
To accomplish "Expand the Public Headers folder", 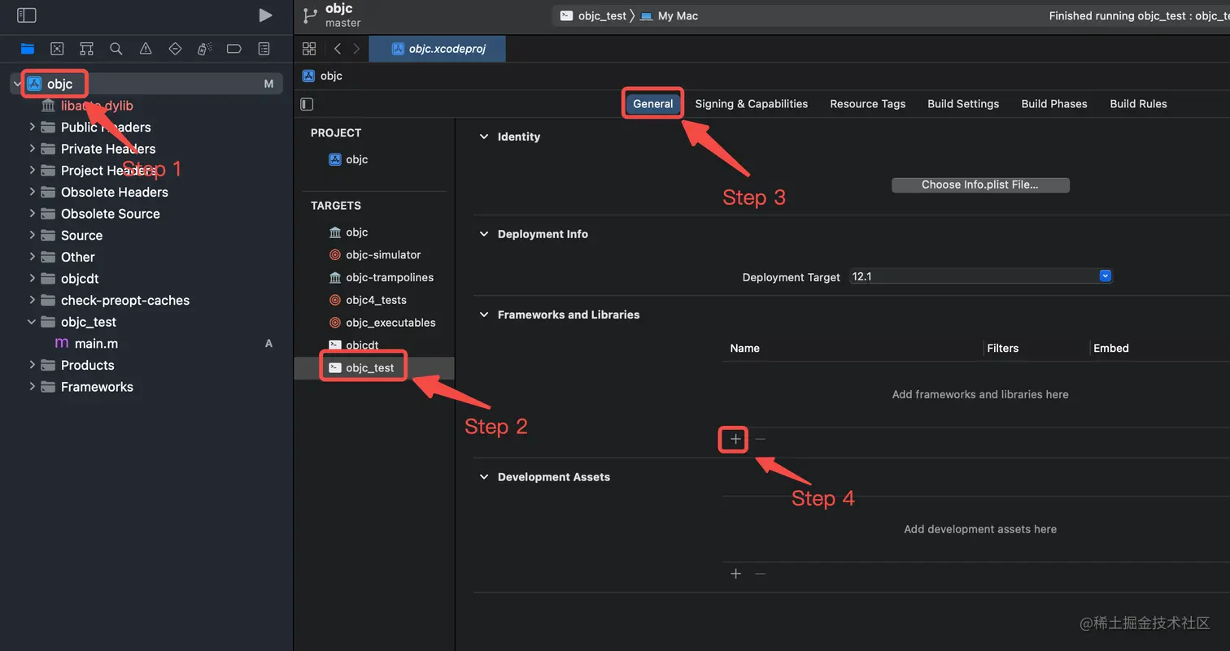I will point(32,127).
